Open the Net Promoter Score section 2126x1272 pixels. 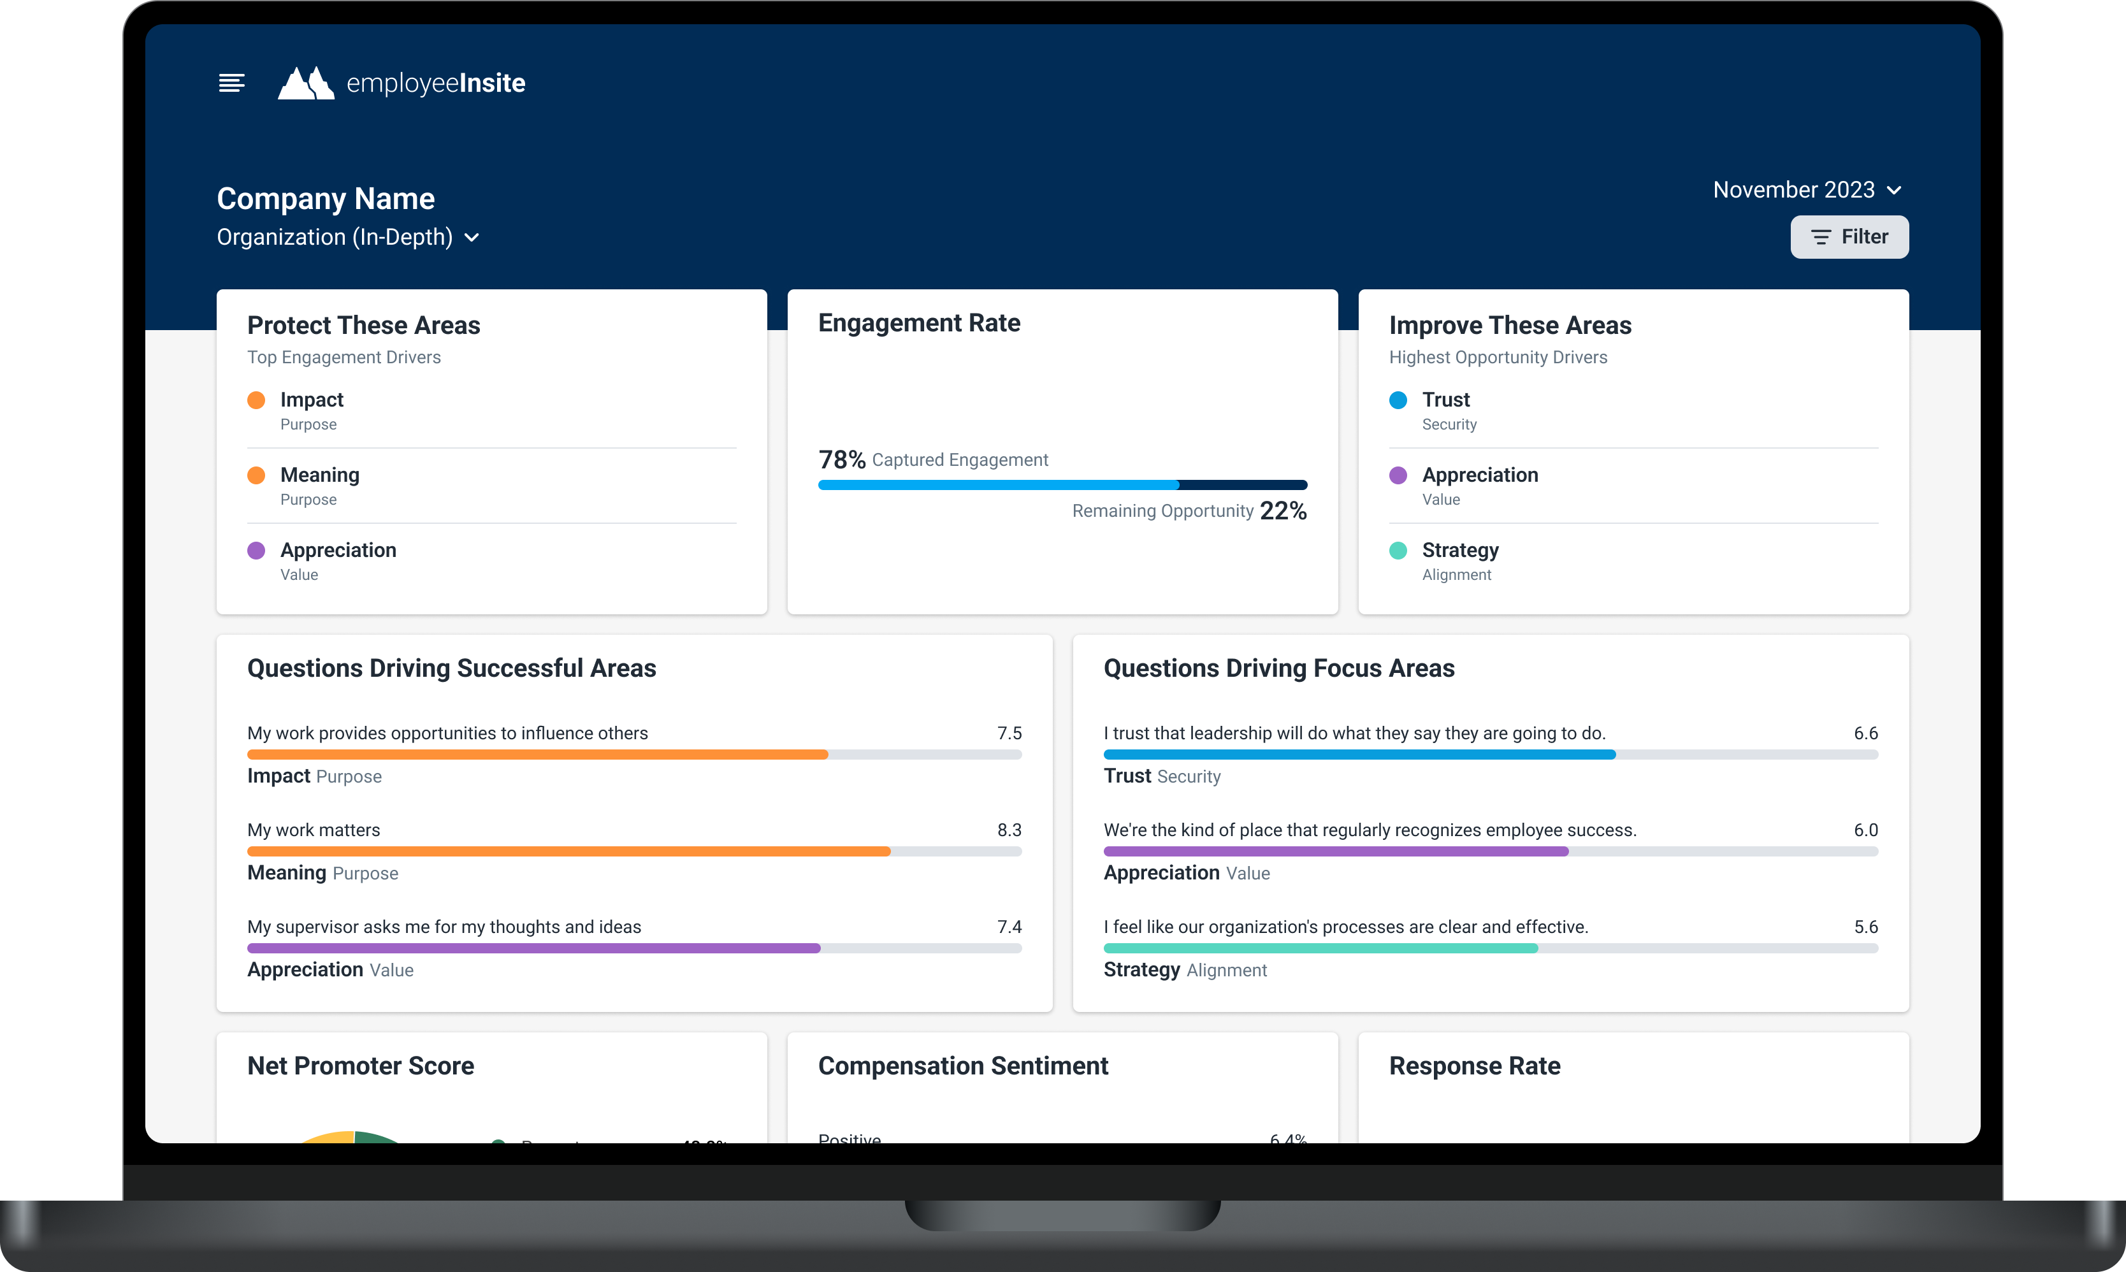click(360, 1066)
